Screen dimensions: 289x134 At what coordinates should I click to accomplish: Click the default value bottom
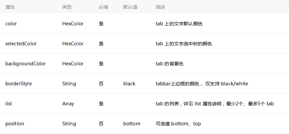pyautogui.click(x=132, y=124)
